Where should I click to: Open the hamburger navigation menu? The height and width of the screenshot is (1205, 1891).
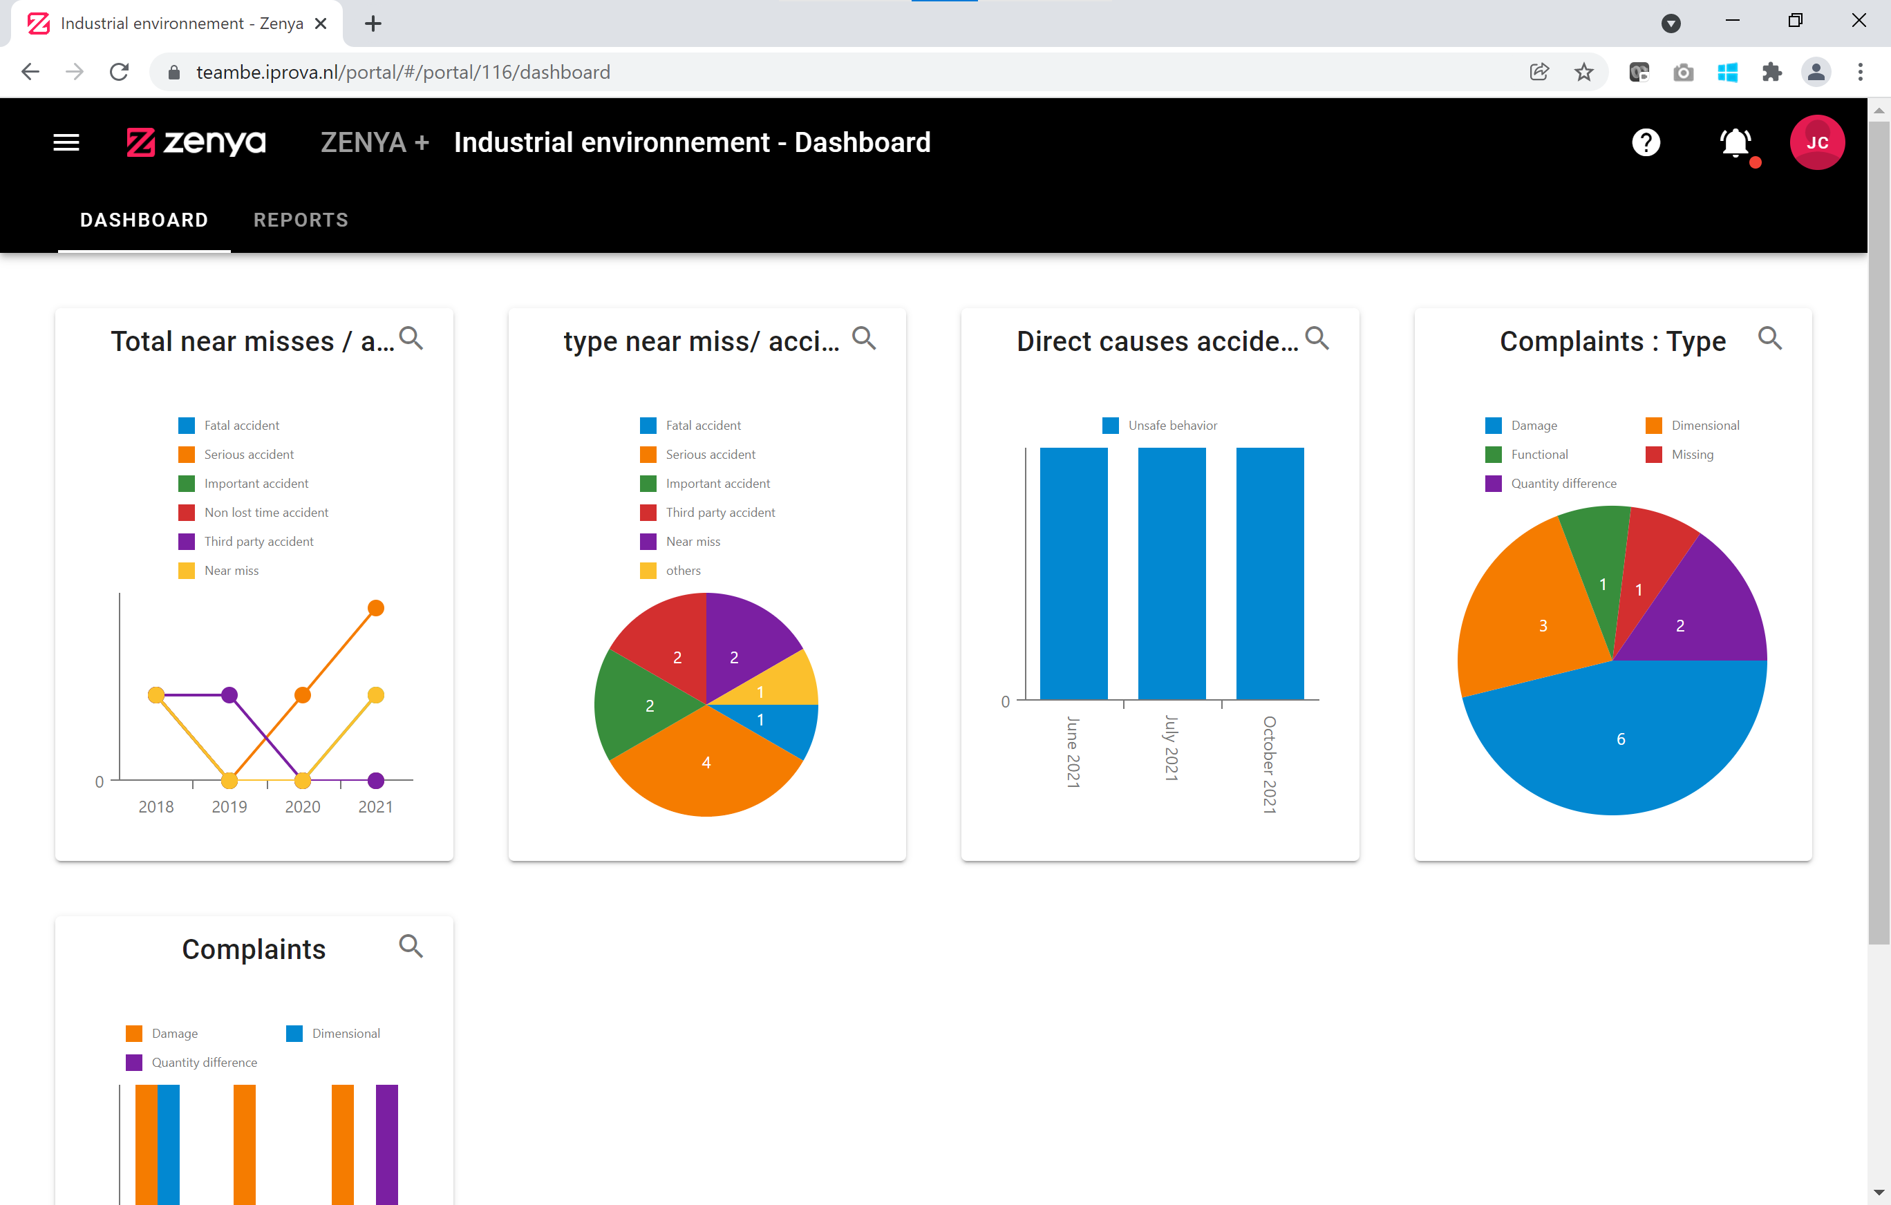66,142
